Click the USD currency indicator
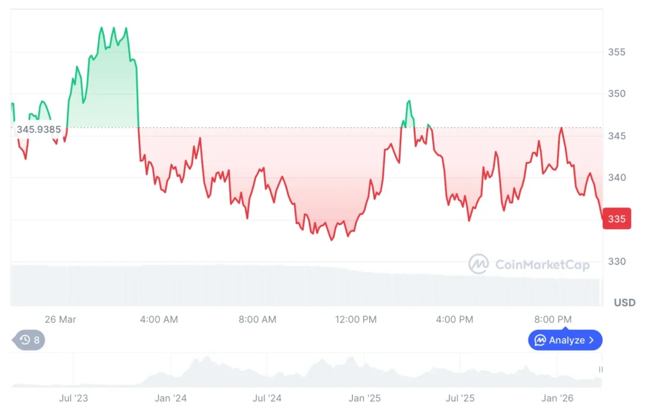Image resolution: width=652 pixels, height=411 pixels. pos(625,302)
